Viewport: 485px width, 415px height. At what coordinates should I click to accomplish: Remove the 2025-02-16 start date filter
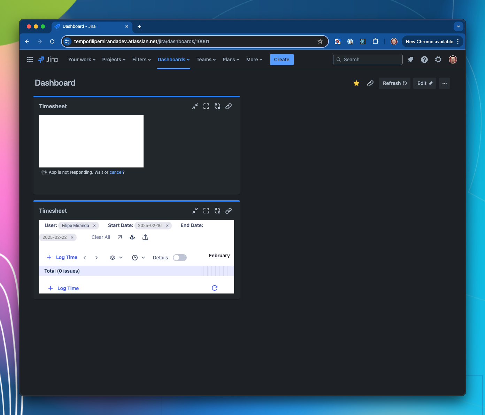(x=167, y=226)
